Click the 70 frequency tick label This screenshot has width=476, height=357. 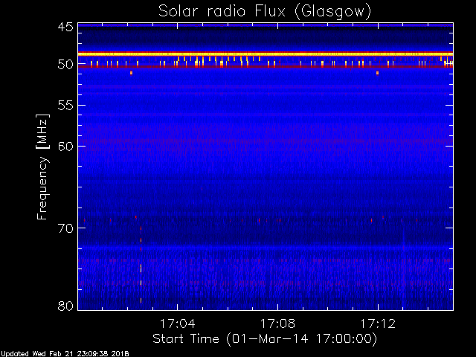click(x=65, y=228)
